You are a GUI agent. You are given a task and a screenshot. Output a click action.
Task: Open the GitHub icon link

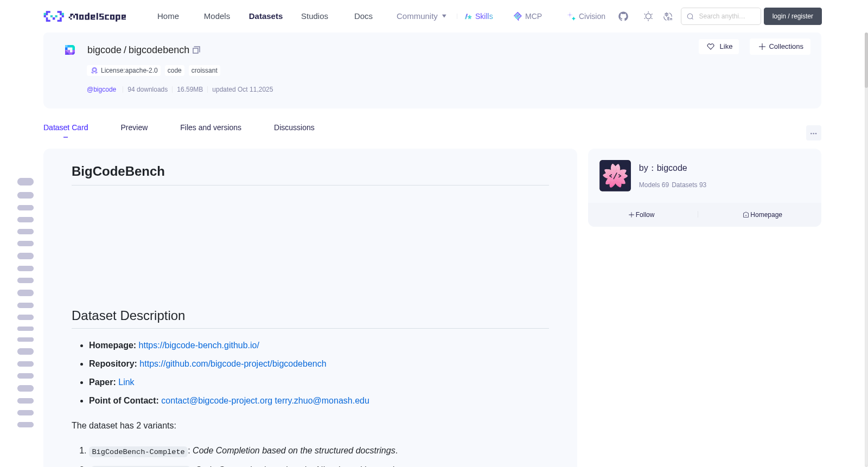coord(623,16)
